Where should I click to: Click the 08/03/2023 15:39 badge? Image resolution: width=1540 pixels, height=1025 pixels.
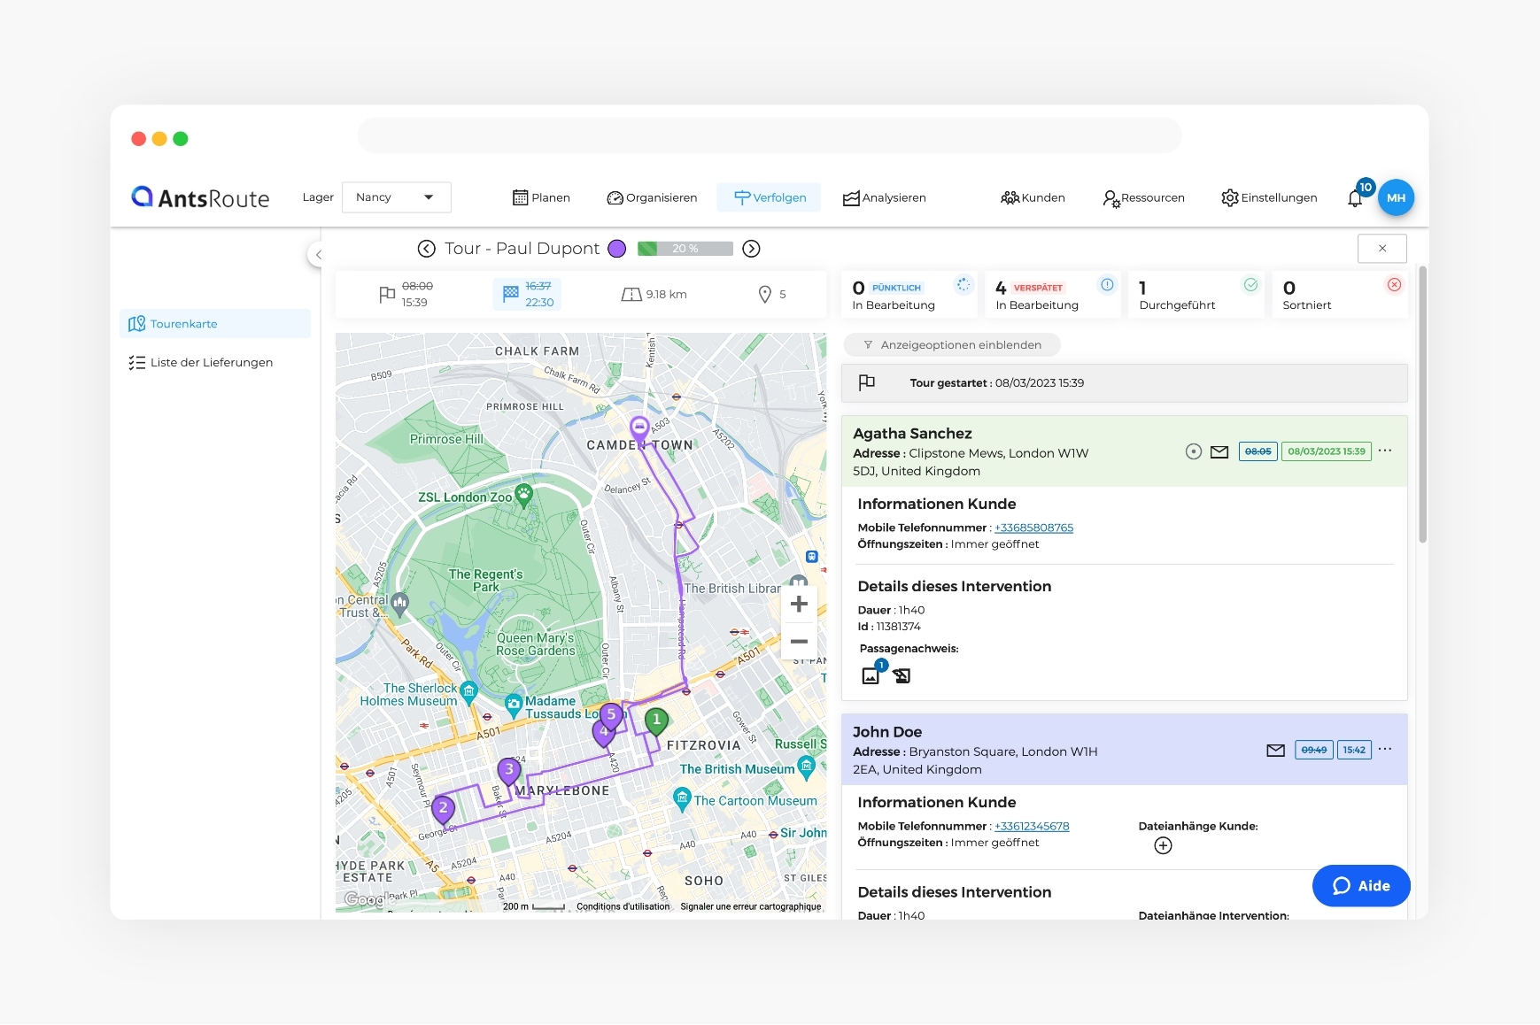click(x=1326, y=451)
